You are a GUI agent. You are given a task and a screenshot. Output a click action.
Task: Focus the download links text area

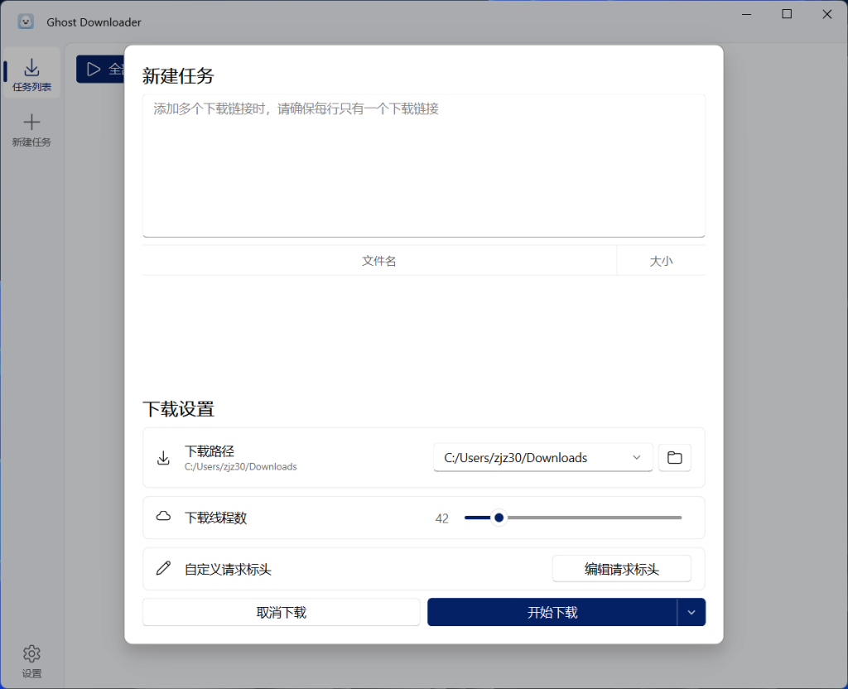[423, 166]
